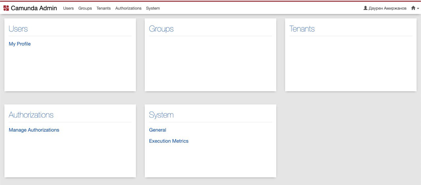This screenshot has width=421, height=185.
Task: Click the Camunda Admin title
Action: [34, 8]
